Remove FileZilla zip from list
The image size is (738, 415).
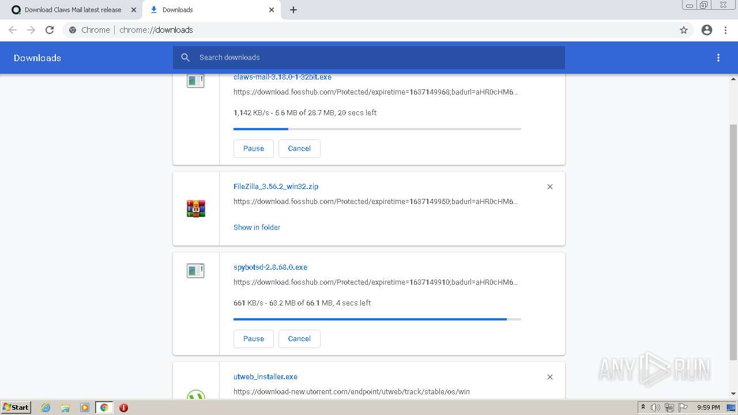(550, 187)
